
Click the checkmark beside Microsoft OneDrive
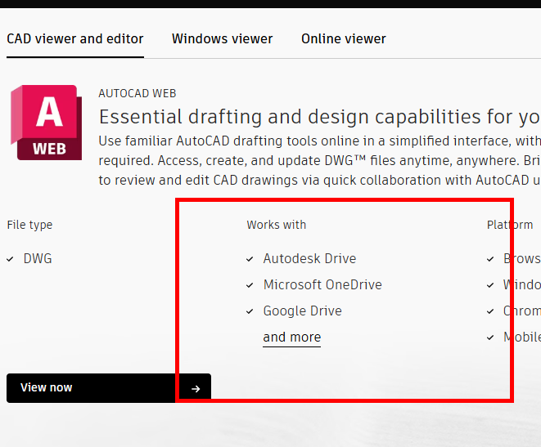coord(250,285)
